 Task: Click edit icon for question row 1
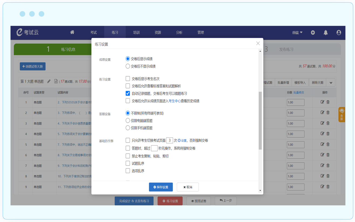coord(322,102)
